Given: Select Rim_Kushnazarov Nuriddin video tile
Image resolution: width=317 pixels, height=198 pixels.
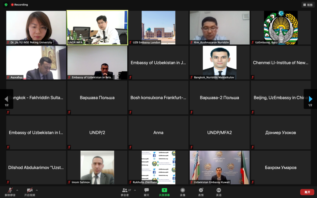Looking at the screenshot, I should coord(220,28).
